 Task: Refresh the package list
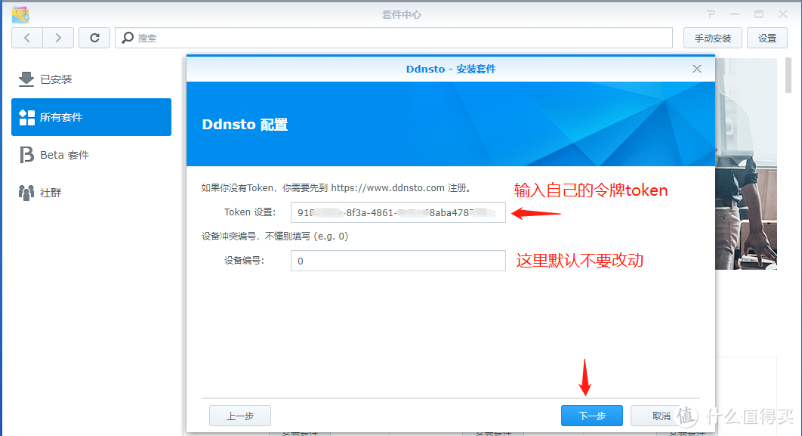click(x=94, y=38)
